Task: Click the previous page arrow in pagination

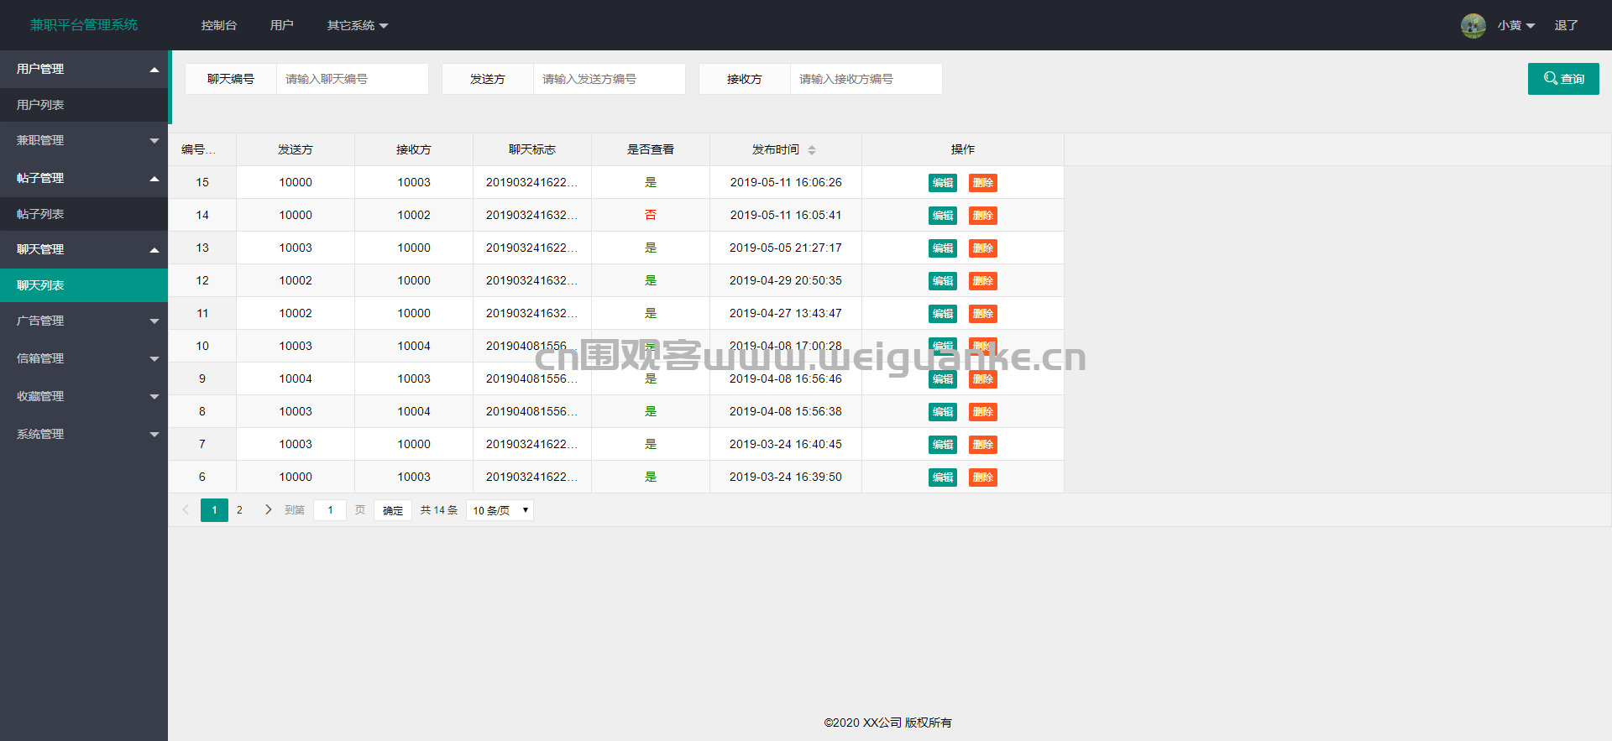Action: pos(186,509)
